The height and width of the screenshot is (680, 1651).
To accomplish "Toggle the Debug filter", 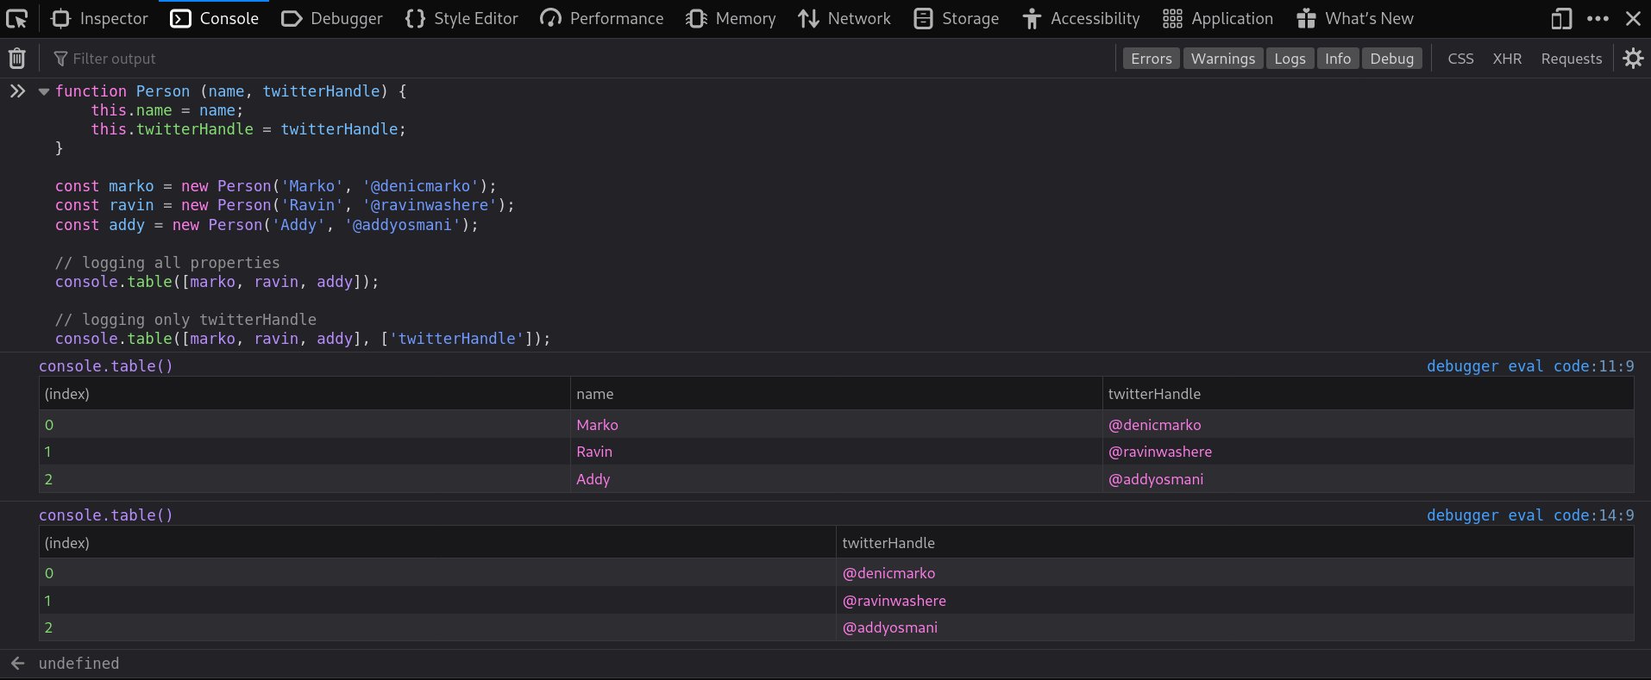I will (x=1391, y=59).
